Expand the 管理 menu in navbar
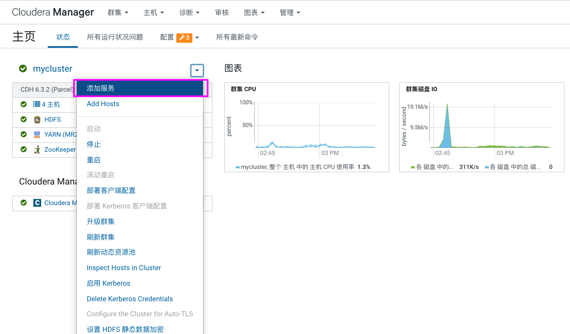This screenshot has width=570, height=334. click(x=290, y=13)
